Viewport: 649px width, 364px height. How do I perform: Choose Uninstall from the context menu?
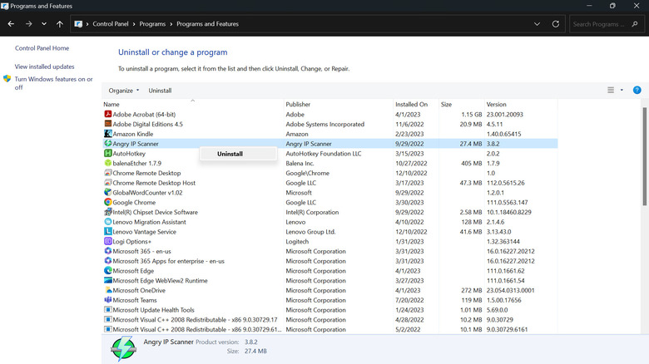(230, 154)
